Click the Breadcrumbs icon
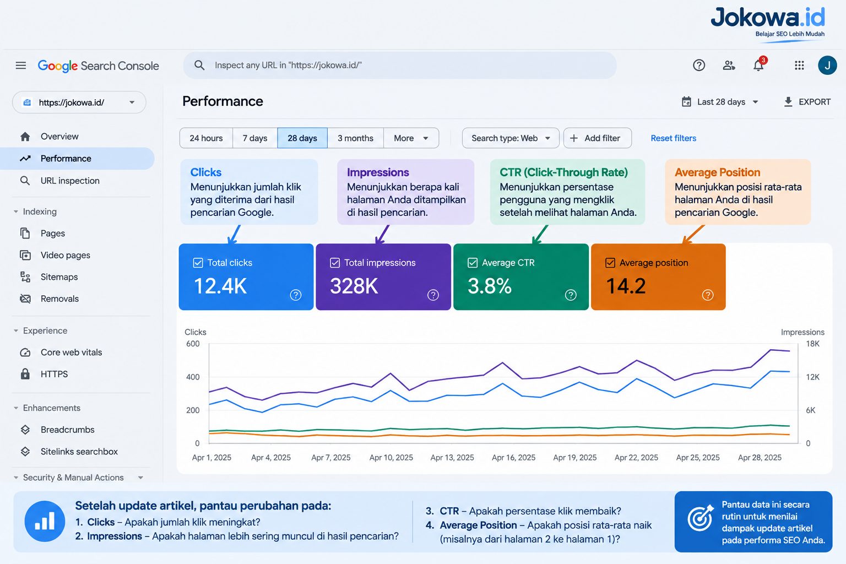 tap(25, 430)
